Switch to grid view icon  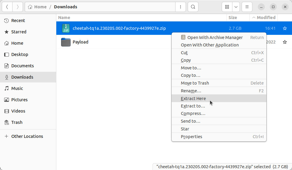(227, 7)
